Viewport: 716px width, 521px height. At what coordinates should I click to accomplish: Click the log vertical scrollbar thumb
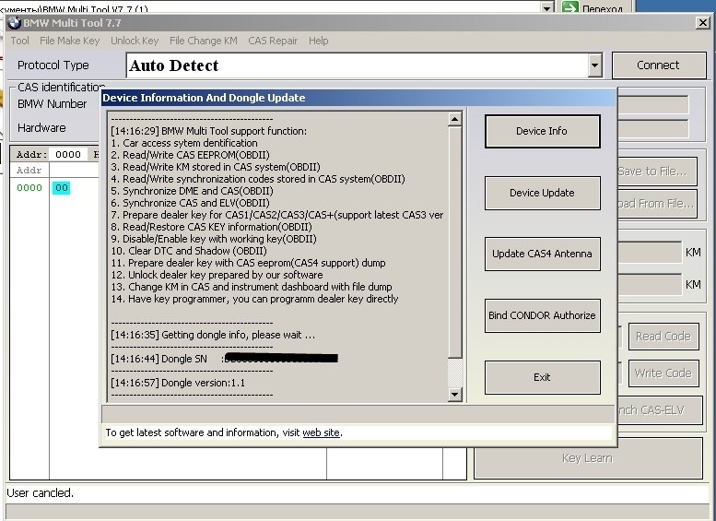click(455, 243)
